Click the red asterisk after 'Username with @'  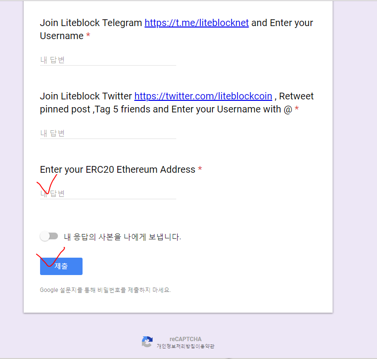(x=297, y=109)
